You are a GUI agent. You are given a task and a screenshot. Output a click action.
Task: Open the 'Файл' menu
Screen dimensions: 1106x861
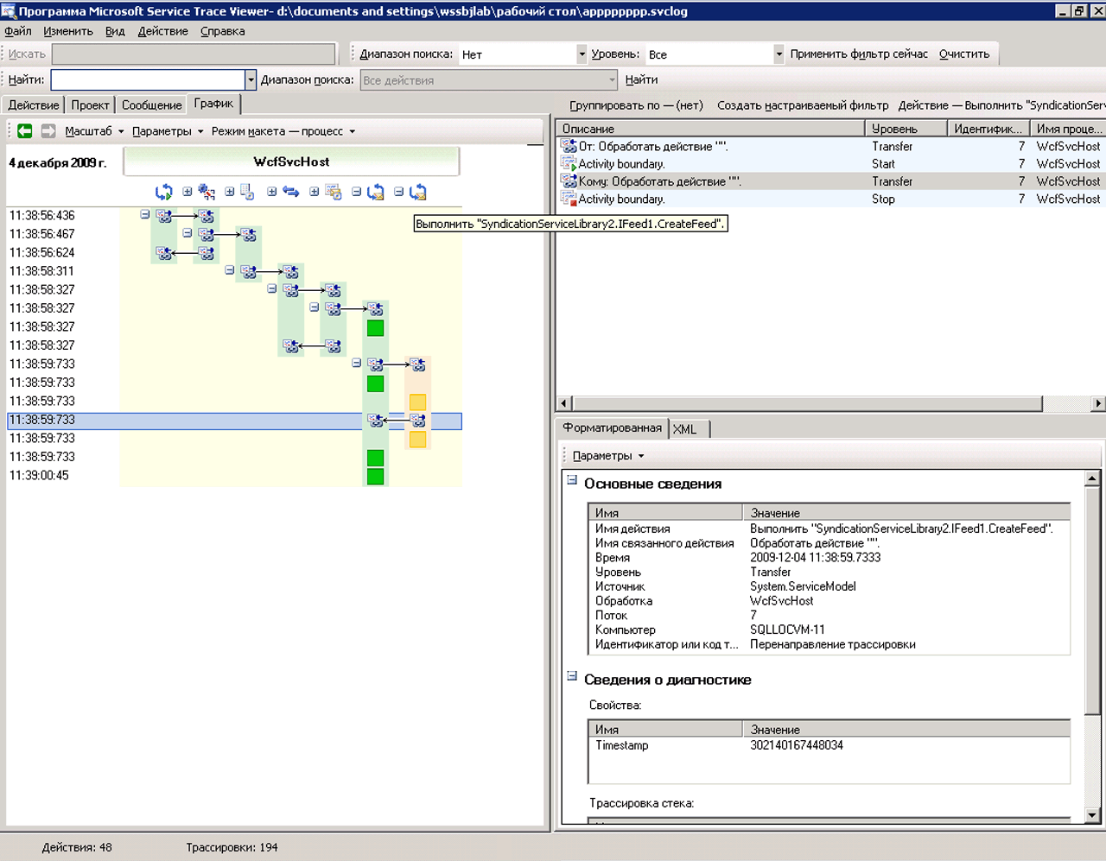(x=18, y=31)
